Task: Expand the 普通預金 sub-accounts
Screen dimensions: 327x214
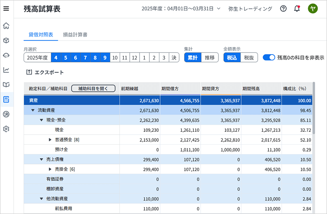Action: coord(50,140)
